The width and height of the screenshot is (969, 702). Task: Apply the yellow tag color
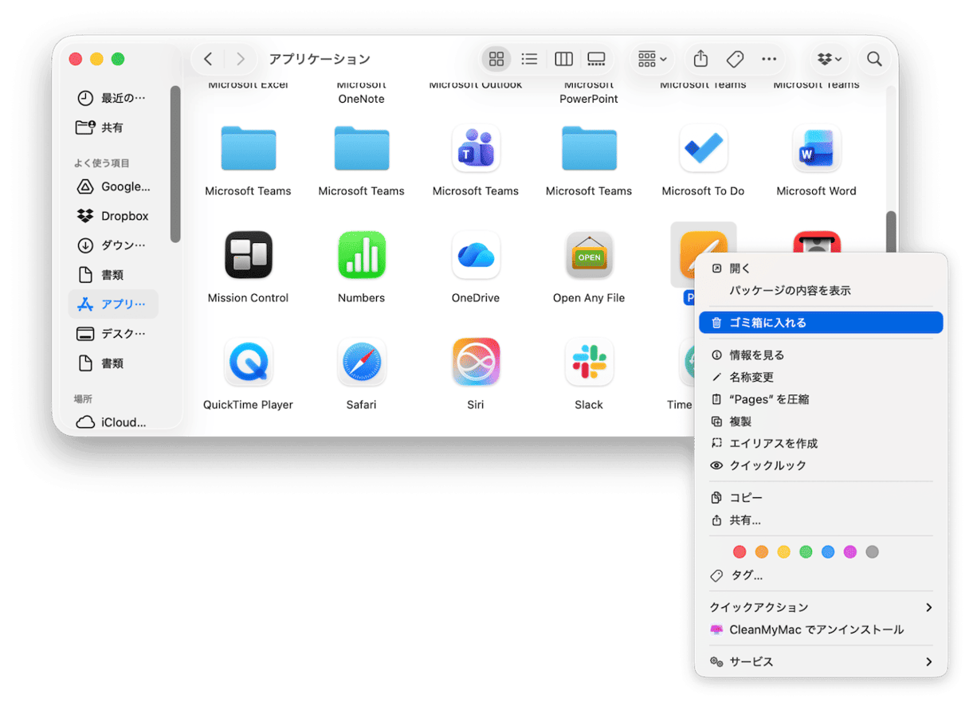click(784, 551)
